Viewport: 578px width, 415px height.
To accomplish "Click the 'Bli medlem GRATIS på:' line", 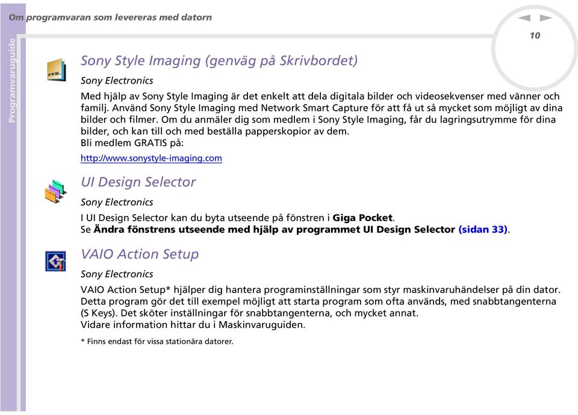I will point(132,143).
